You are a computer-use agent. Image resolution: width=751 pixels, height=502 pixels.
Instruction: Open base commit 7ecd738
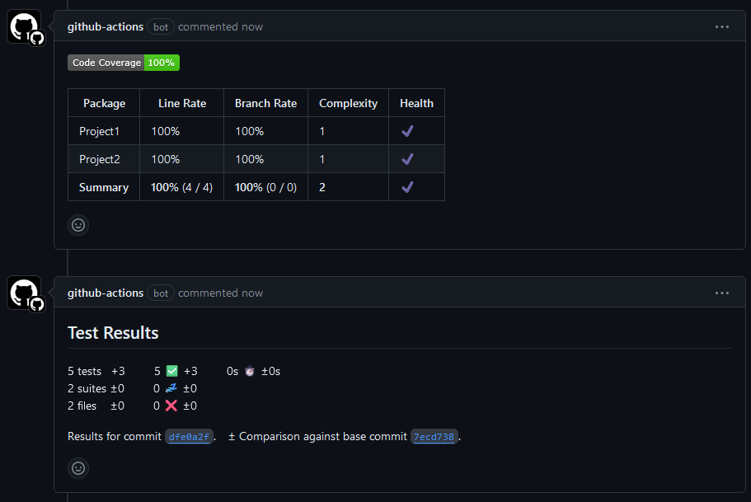pyautogui.click(x=434, y=437)
